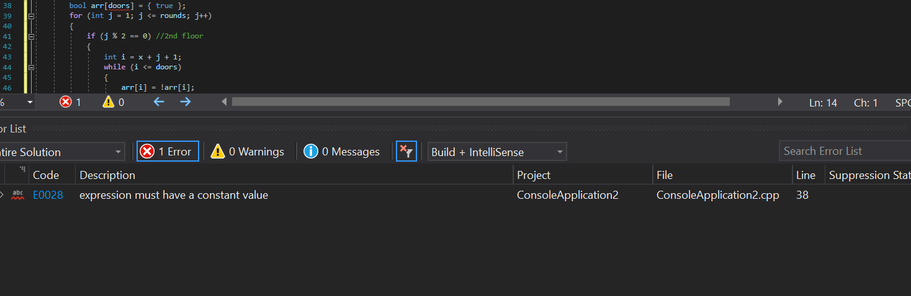Click the error list filter funnel icon
This screenshot has width=911, height=296.
[406, 152]
